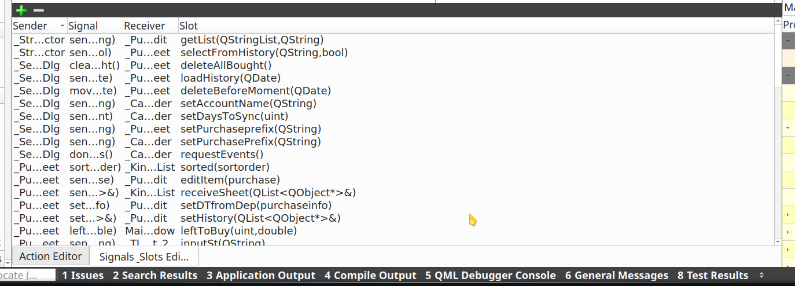
Task: Open the 2 Search Results pane
Action: [x=155, y=276]
